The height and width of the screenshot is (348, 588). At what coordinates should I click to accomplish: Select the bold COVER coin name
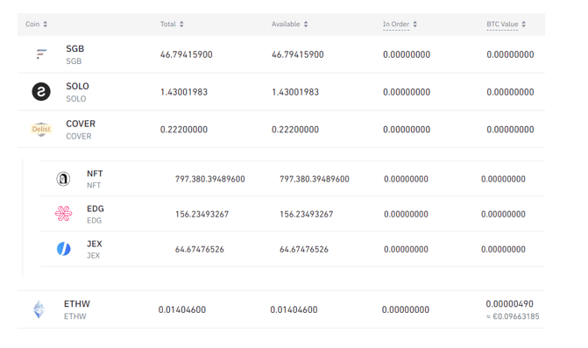pos(81,124)
